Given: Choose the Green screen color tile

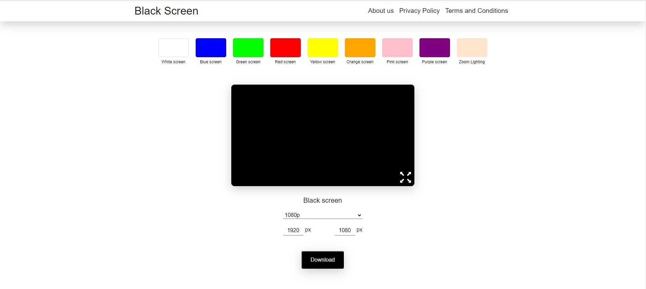Looking at the screenshot, I should pos(248,48).
